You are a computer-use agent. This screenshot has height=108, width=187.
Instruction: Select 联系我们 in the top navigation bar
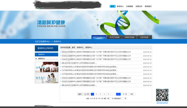coord(148,6)
